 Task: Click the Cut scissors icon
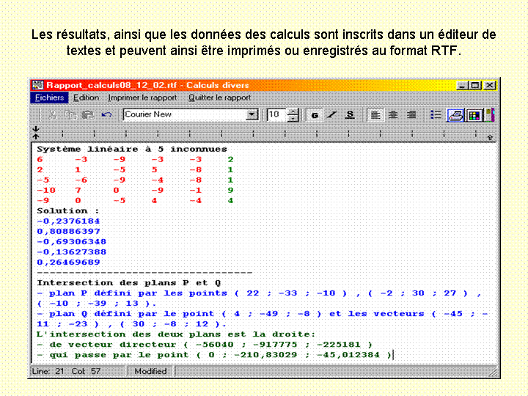tap(53, 115)
